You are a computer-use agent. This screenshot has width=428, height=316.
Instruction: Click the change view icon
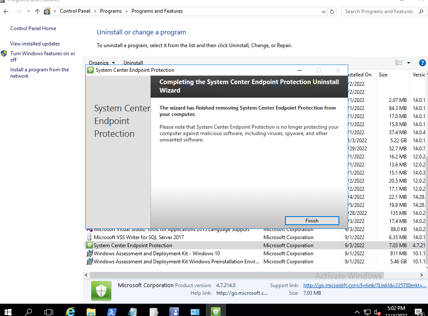point(399,63)
